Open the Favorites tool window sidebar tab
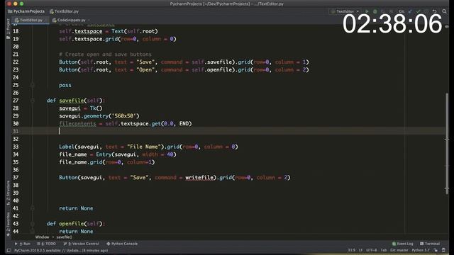The width and height of the screenshot is (454, 255). pyautogui.click(x=8, y=224)
